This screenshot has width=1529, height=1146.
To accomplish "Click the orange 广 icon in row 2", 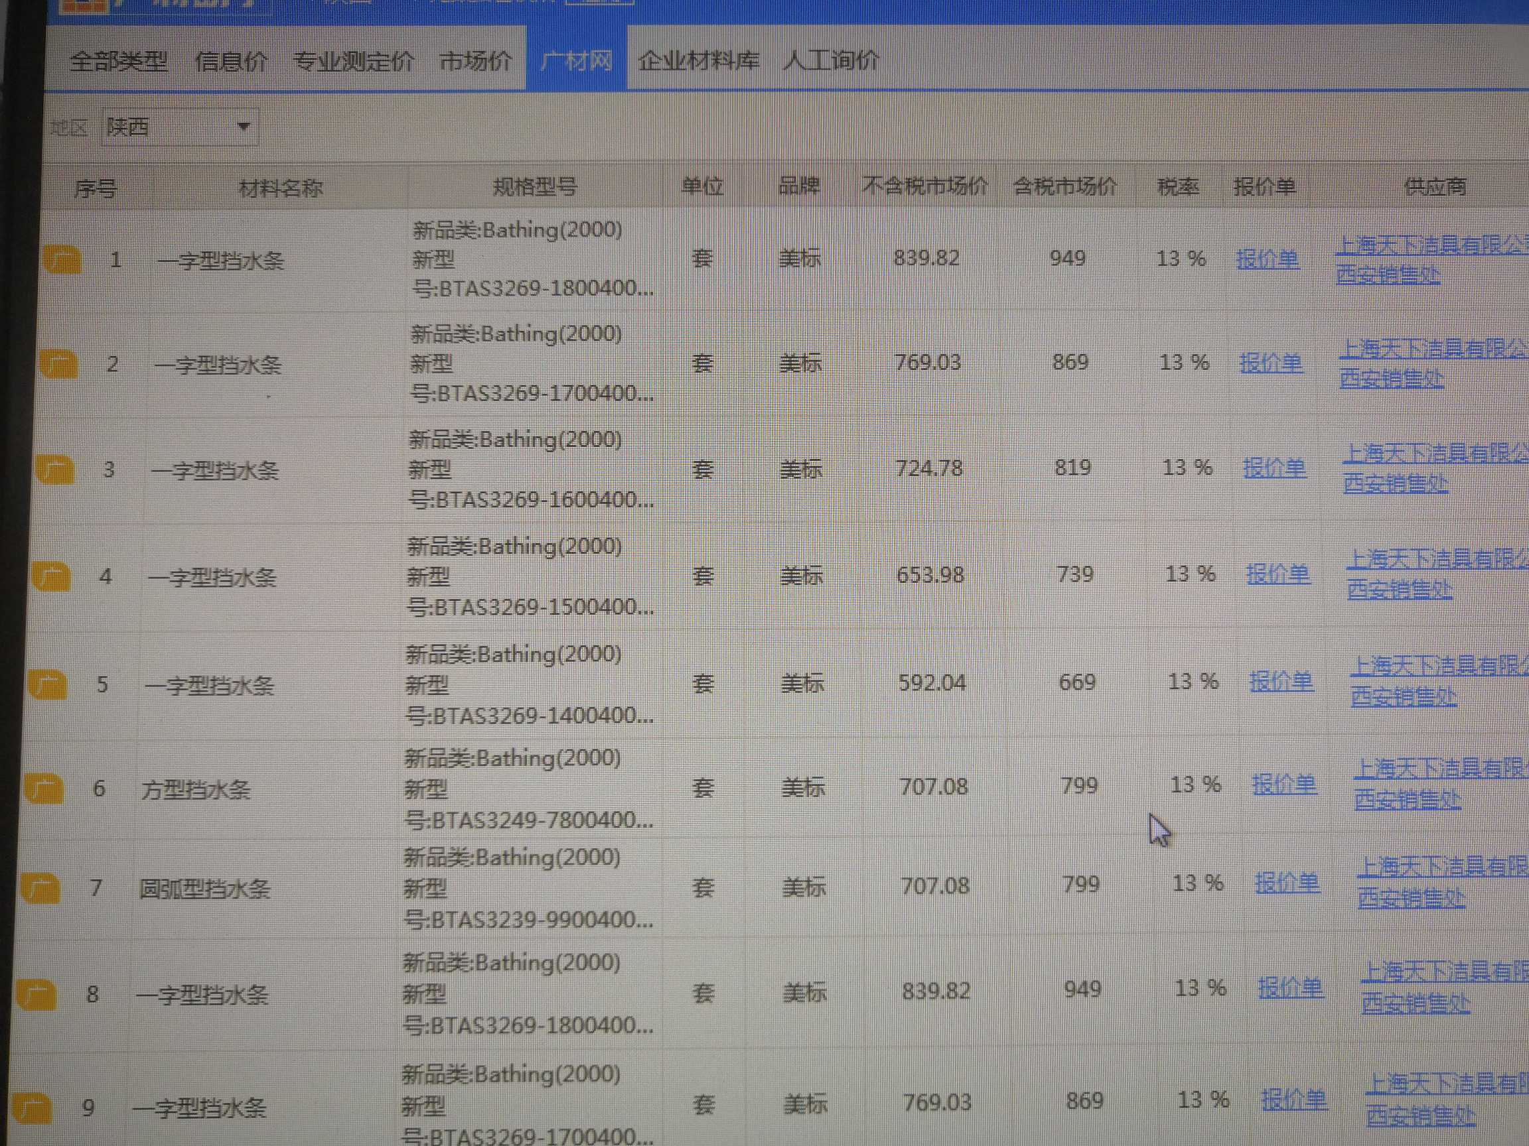I will pyautogui.click(x=59, y=365).
